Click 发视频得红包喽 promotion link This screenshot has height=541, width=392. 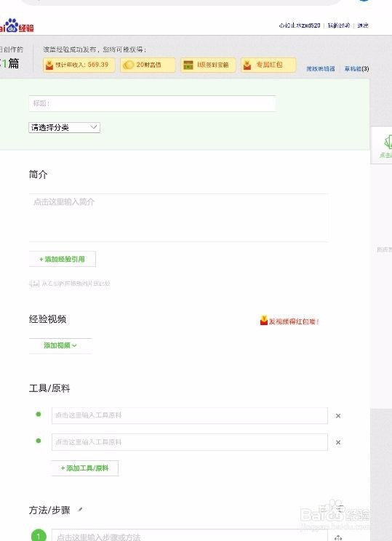click(x=289, y=321)
